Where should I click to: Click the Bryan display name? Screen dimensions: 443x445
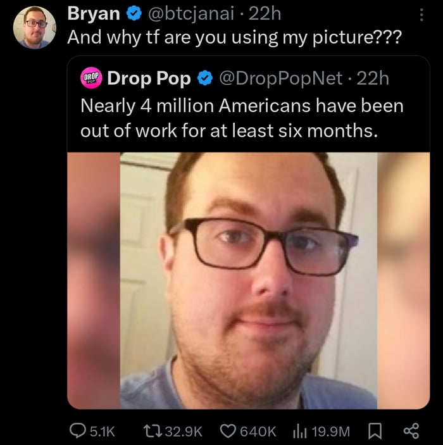pyautogui.click(x=94, y=13)
